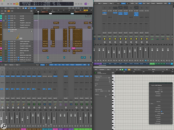The image size is (174, 130).
Task: Toggle power on TENOR CHRIS HEIN track
Action: [x=9, y=42]
